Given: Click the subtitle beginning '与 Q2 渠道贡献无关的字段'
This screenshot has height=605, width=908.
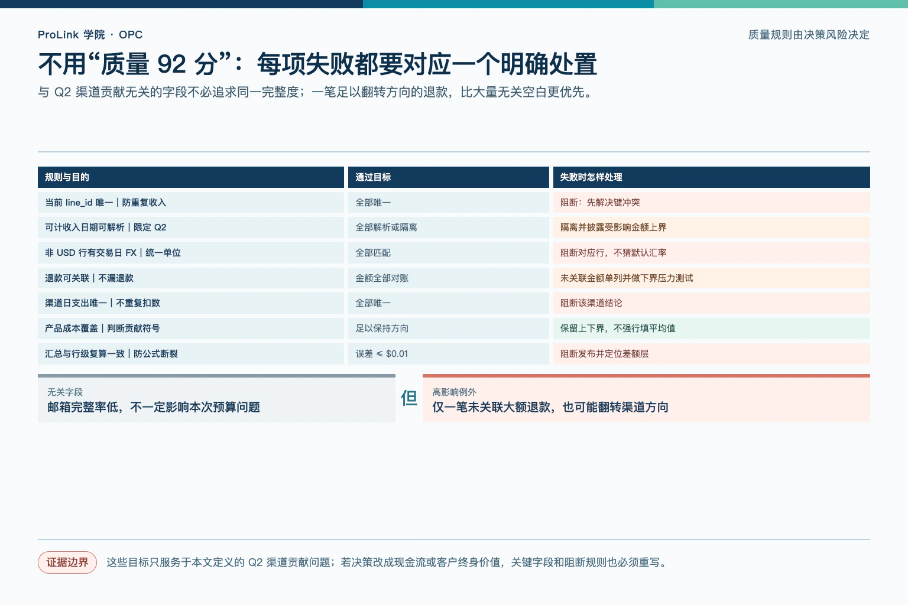Looking at the screenshot, I should click(x=316, y=92).
